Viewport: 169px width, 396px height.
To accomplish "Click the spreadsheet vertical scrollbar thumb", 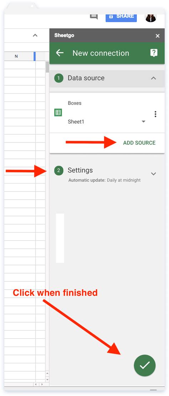I will coord(47,67).
